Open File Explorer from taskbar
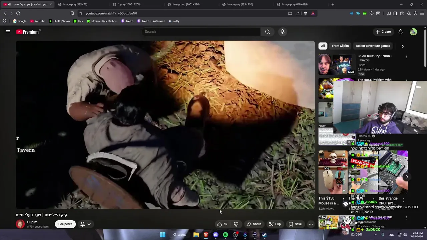 (x=196, y=235)
